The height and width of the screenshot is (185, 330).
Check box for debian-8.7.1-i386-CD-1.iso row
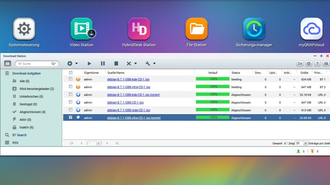70,102
